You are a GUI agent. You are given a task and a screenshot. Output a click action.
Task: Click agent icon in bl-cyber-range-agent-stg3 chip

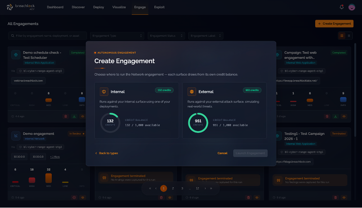20,147
